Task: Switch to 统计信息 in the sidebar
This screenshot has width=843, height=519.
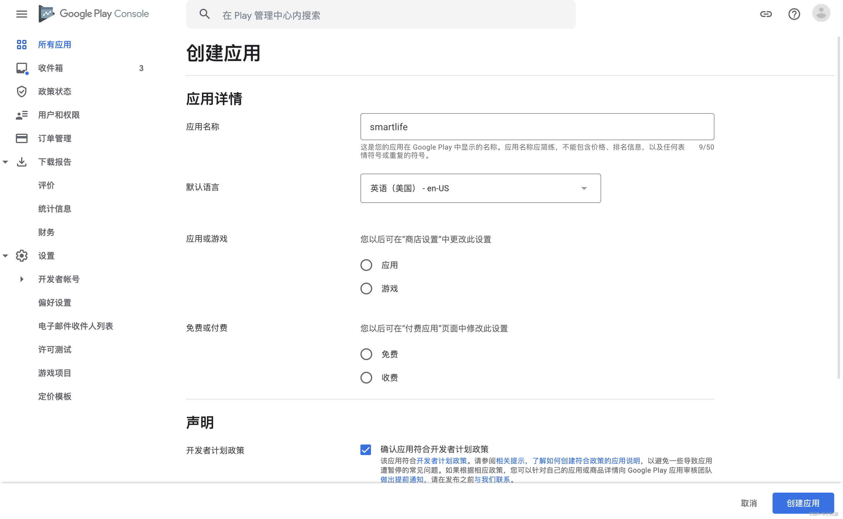Action: pos(55,209)
